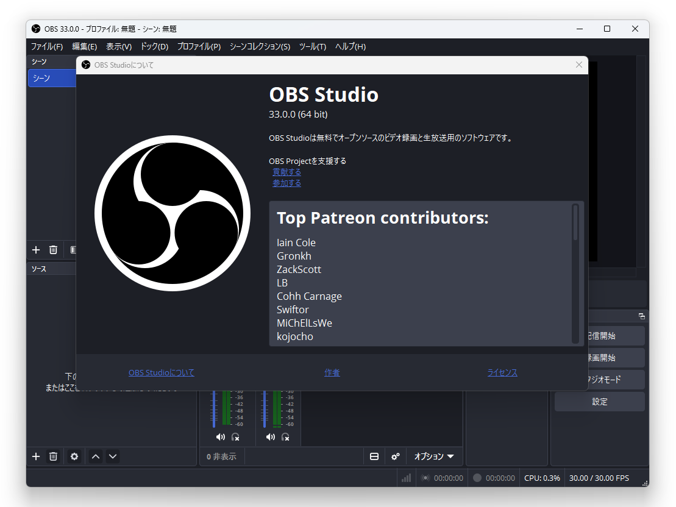Viewport: 676px width, 507px height.
Task: Click the large OBS logo in About dialog
Action: point(173,213)
